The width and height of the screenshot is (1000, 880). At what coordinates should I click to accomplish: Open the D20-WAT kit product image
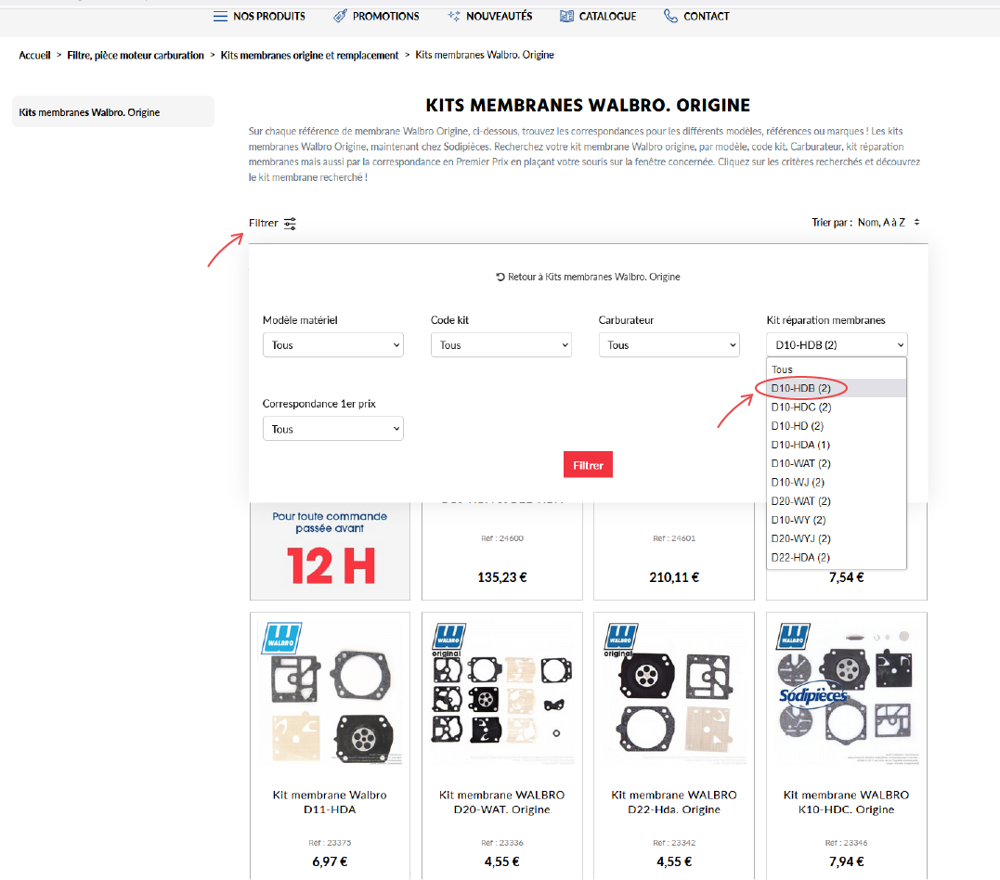(x=502, y=693)
